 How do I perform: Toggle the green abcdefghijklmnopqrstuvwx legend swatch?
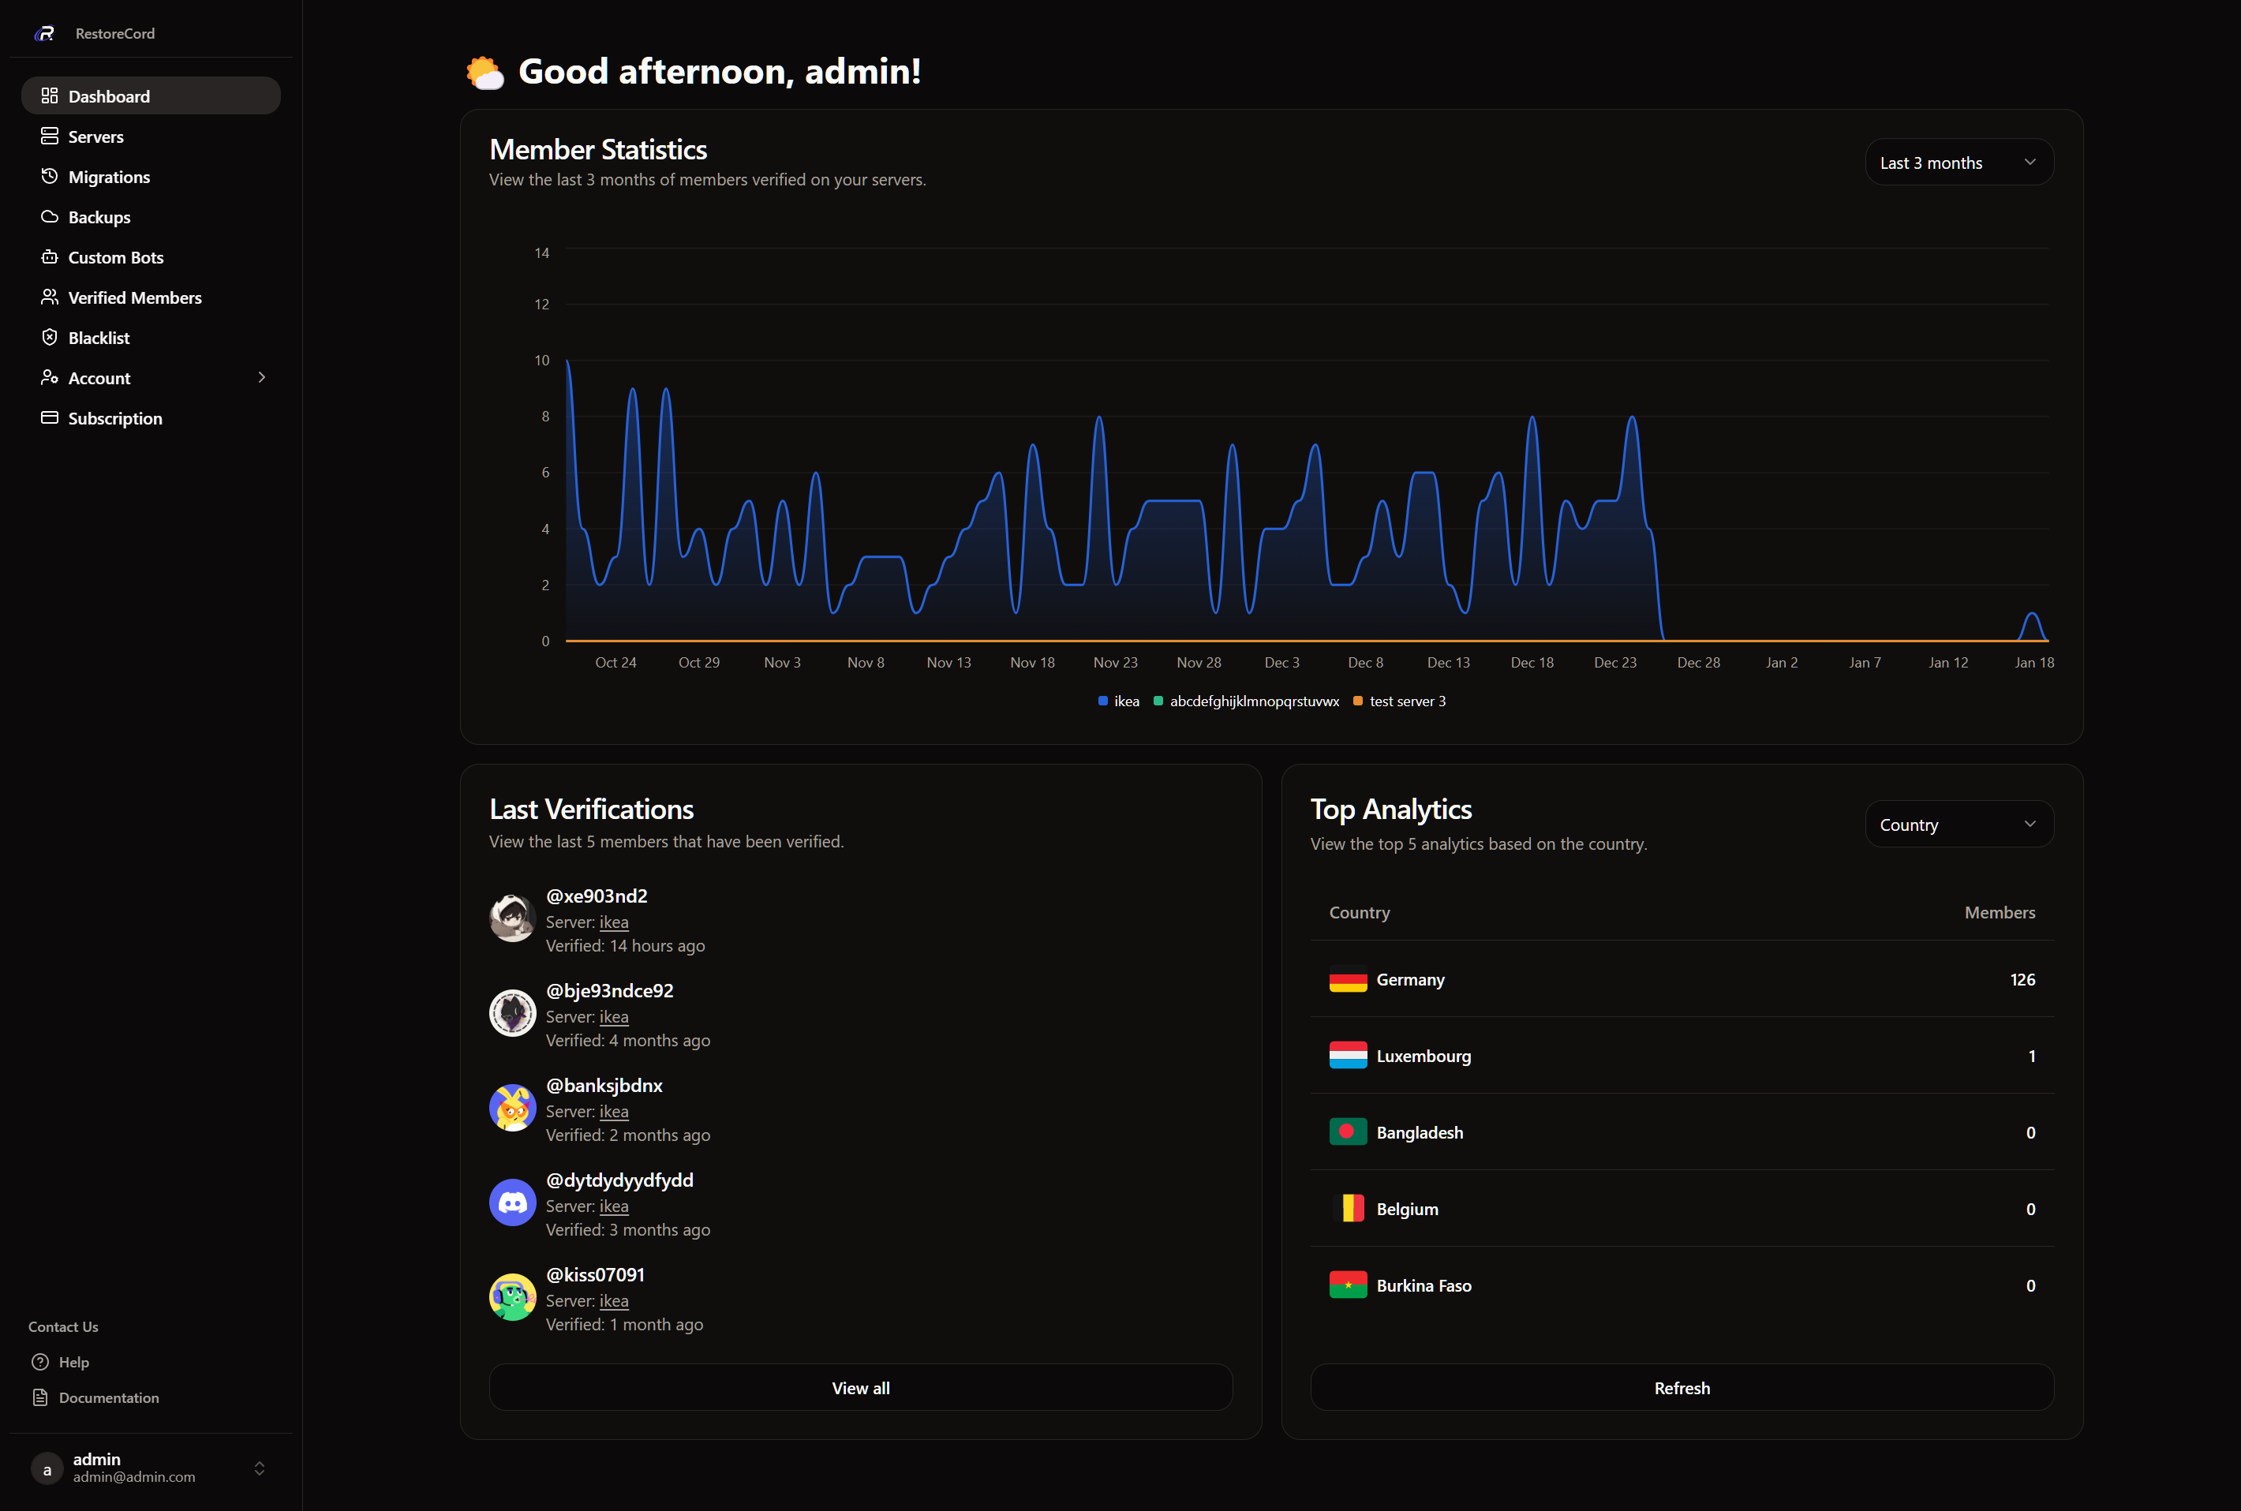[x=1158, y=701]
